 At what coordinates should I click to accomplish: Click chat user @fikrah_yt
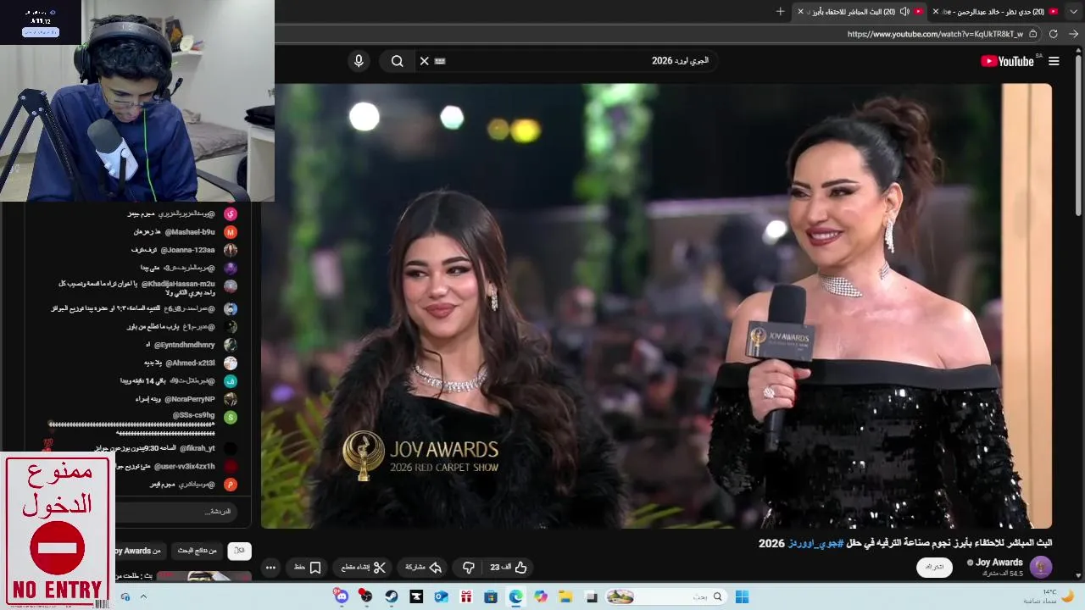tap(198, 448)
